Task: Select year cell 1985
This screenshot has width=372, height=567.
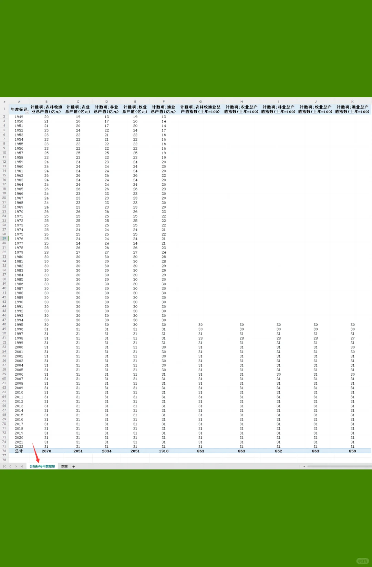Action: [19, 280]
